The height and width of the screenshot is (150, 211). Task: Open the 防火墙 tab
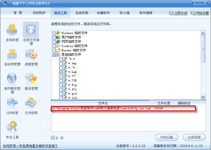[x=124, y=13]
